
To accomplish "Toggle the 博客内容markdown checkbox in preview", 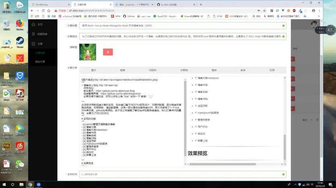I will pyautogui.click(x=196, y=78).
